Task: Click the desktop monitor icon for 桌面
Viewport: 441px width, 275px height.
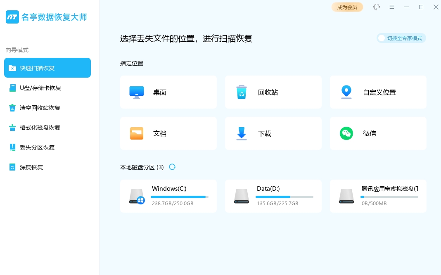Action: (x=137, y=92)
